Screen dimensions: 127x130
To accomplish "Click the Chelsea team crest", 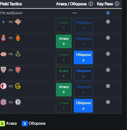I will pyautogui.click(x=18, y=102).
